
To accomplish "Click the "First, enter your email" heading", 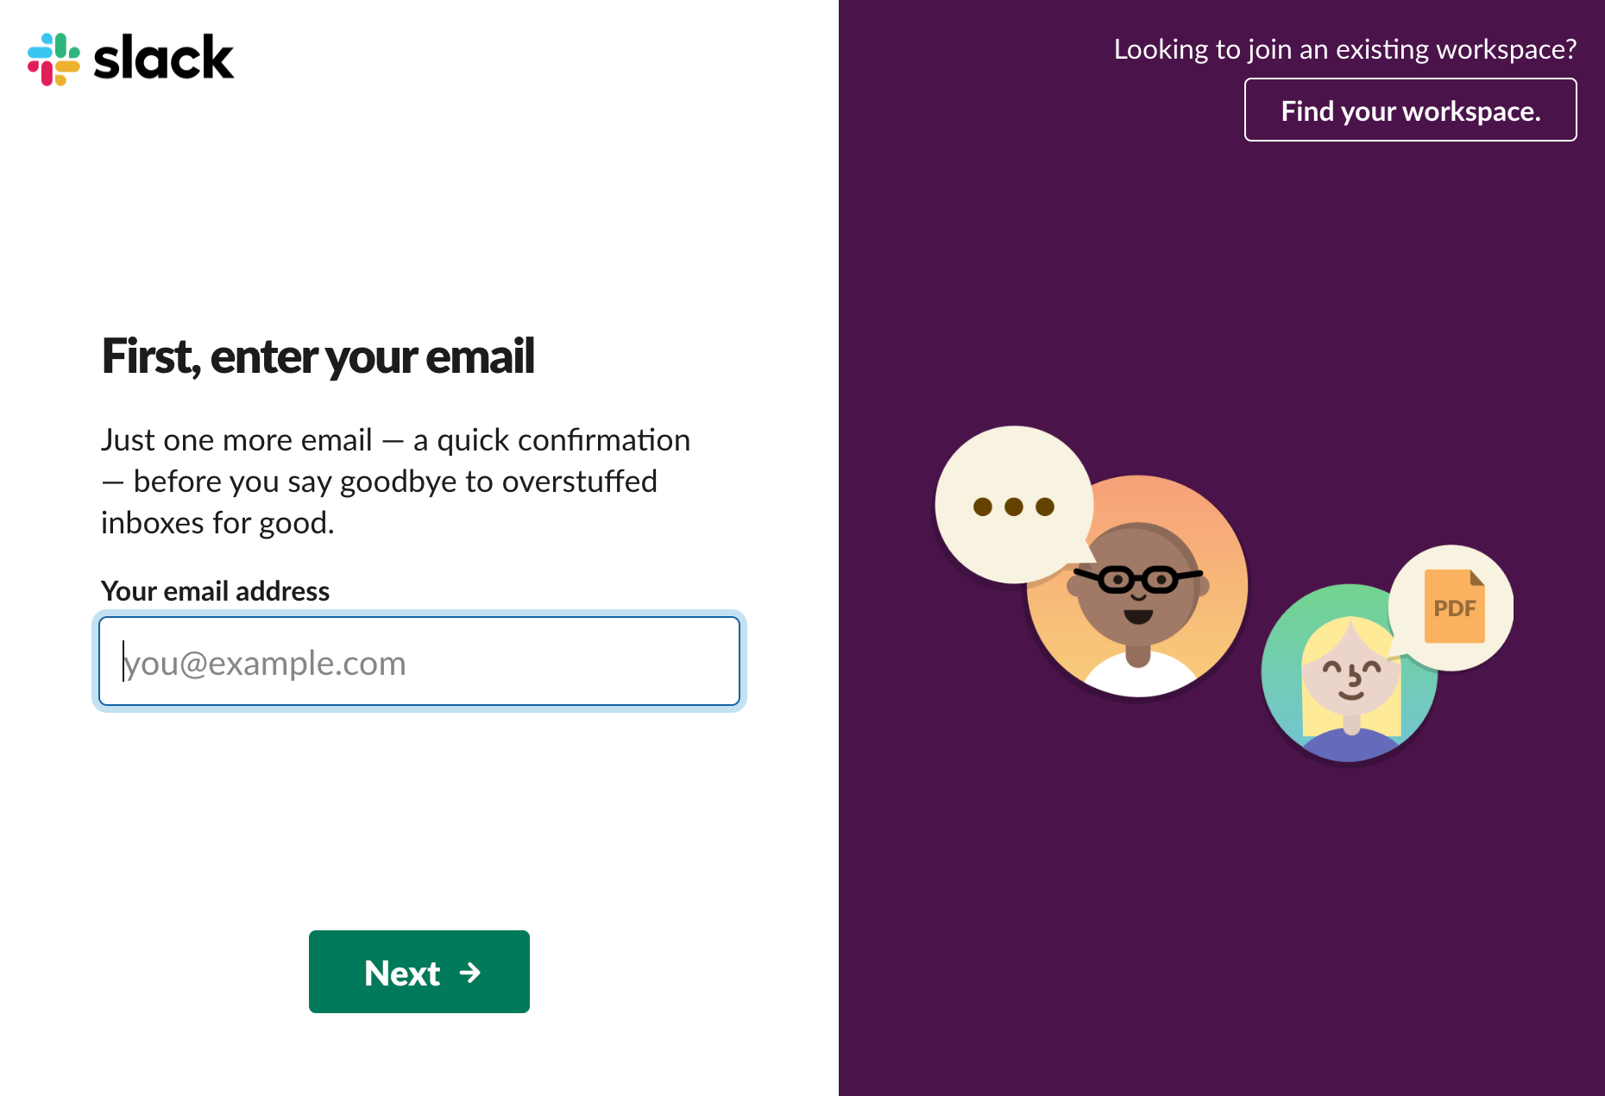I will pos(318,356).
